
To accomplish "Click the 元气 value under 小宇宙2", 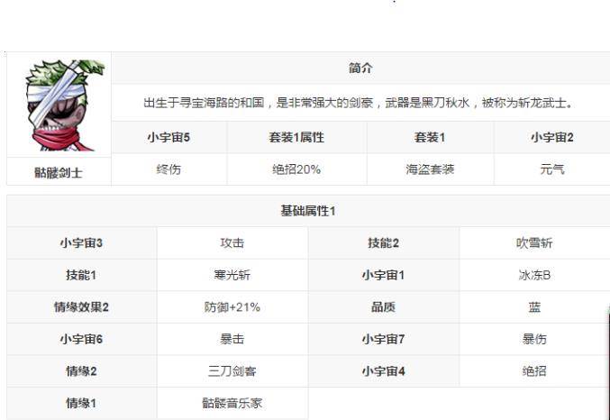I will [x=551, y=169].
